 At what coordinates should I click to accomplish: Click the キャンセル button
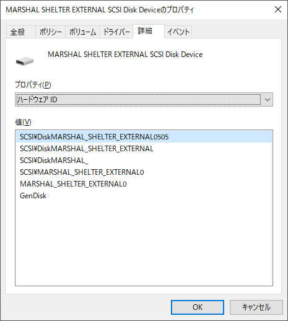point(256,307)
